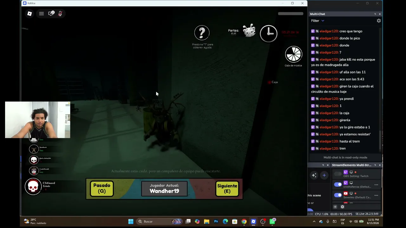Open Multi-Chat settings gear
Viewport: 406px width, 228px height.
[379, 21]
